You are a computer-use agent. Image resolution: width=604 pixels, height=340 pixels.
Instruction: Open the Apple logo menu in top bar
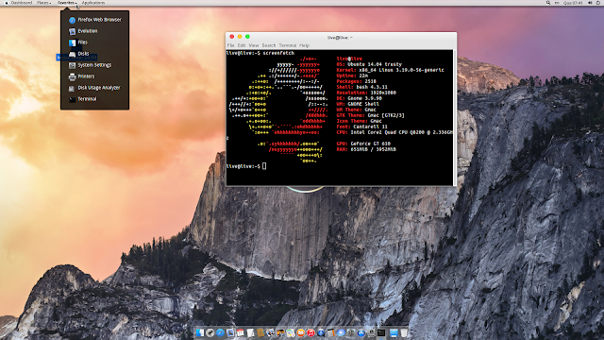7,3
